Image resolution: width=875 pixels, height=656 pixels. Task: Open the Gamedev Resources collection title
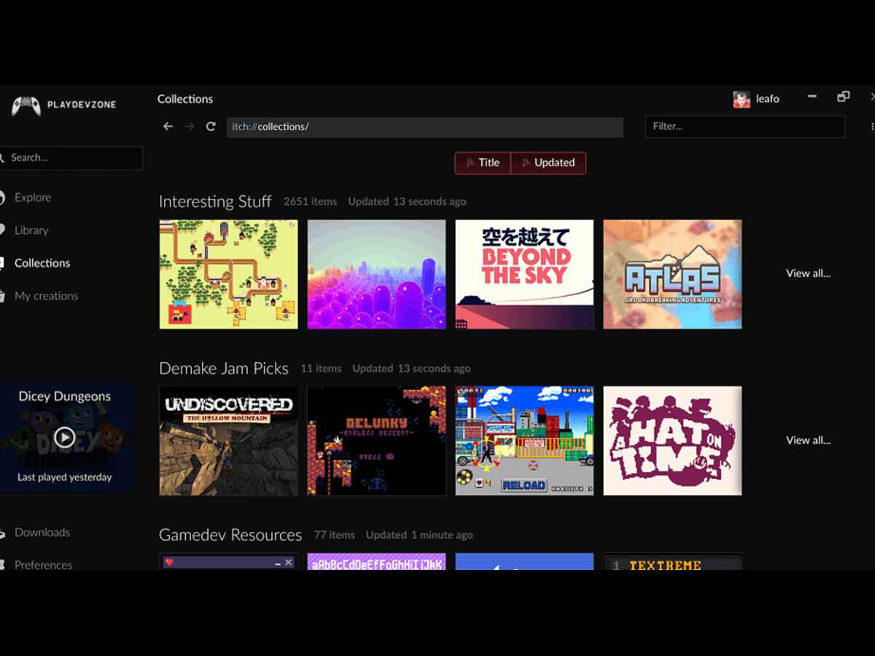230,534
